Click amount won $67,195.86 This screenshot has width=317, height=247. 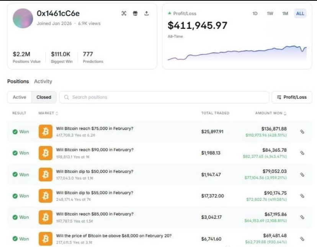(276, 214)
